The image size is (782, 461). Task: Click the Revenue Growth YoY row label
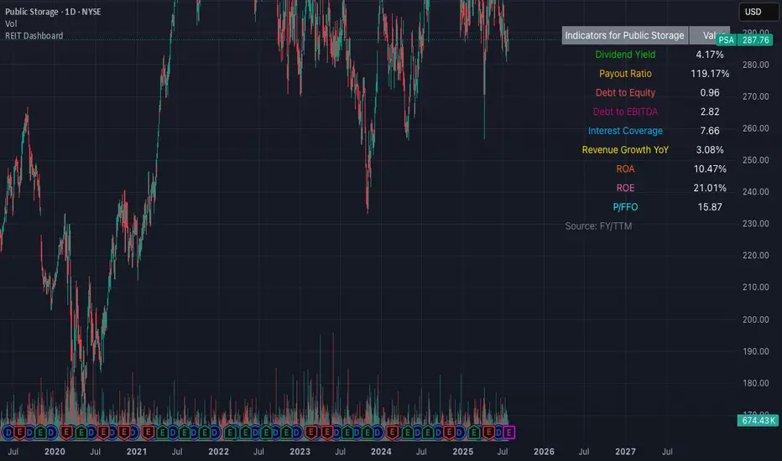click(625, 149)
